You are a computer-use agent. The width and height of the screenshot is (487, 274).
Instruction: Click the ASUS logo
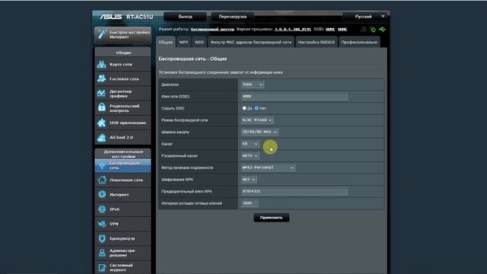tap(110, 17)
